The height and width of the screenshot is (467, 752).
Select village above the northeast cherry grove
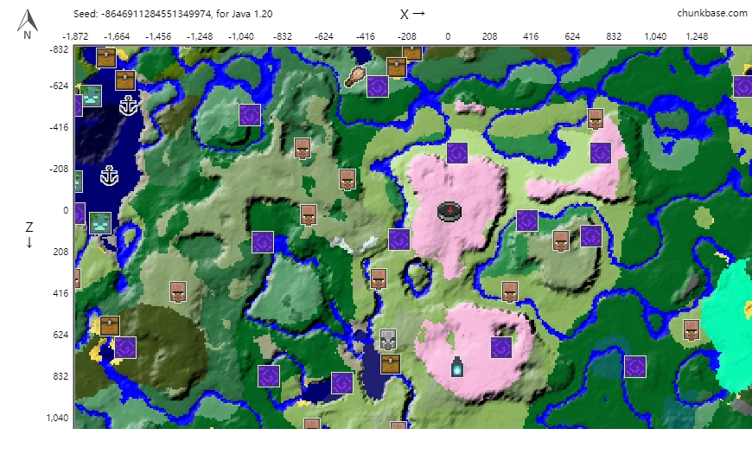(596, 119)
